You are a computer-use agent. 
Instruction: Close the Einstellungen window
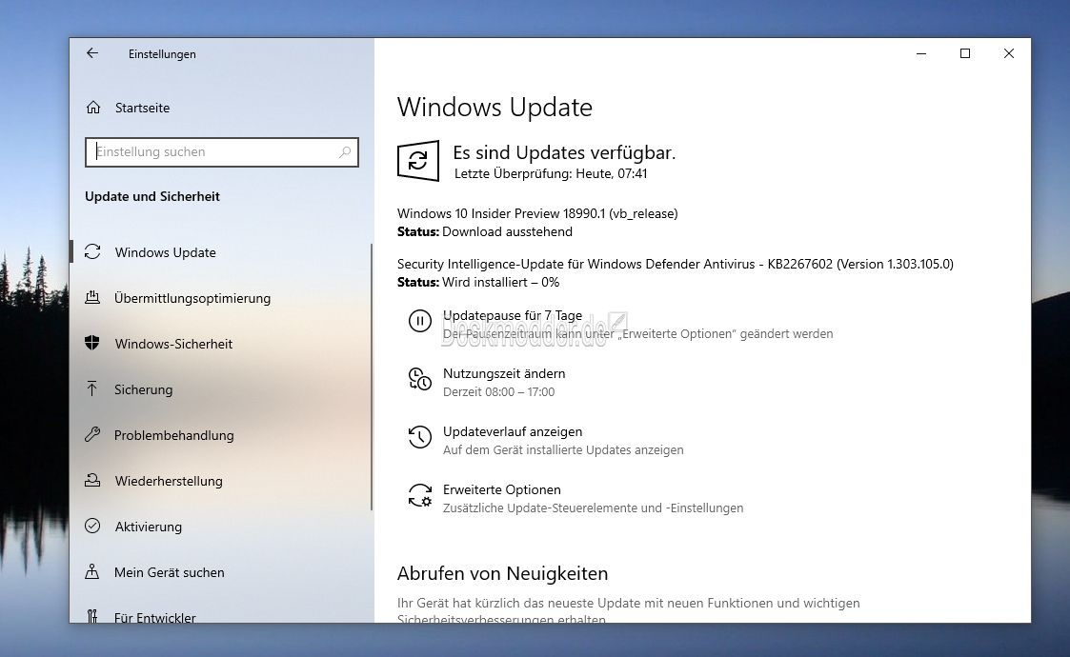point(1009,53)
